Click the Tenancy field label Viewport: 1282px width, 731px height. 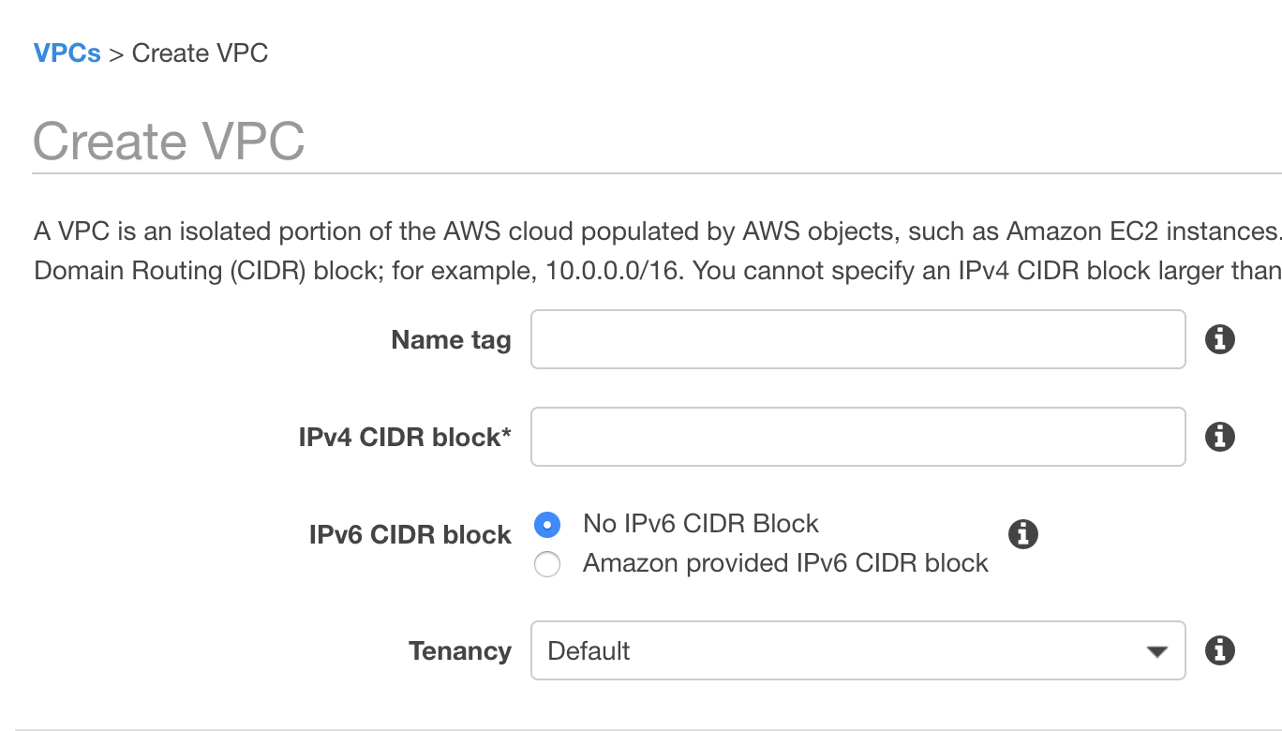(x=460, y=650)
